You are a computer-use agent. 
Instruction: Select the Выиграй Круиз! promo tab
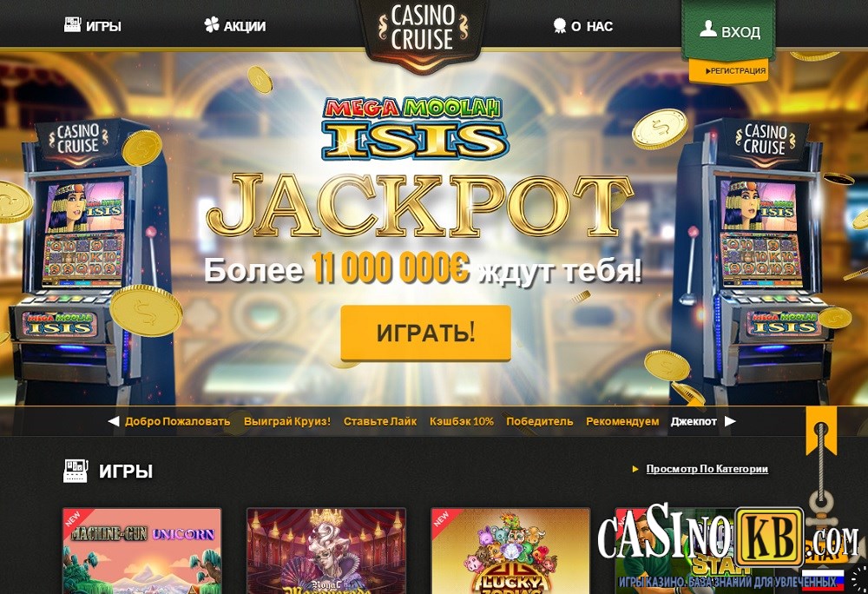point(286,421)
